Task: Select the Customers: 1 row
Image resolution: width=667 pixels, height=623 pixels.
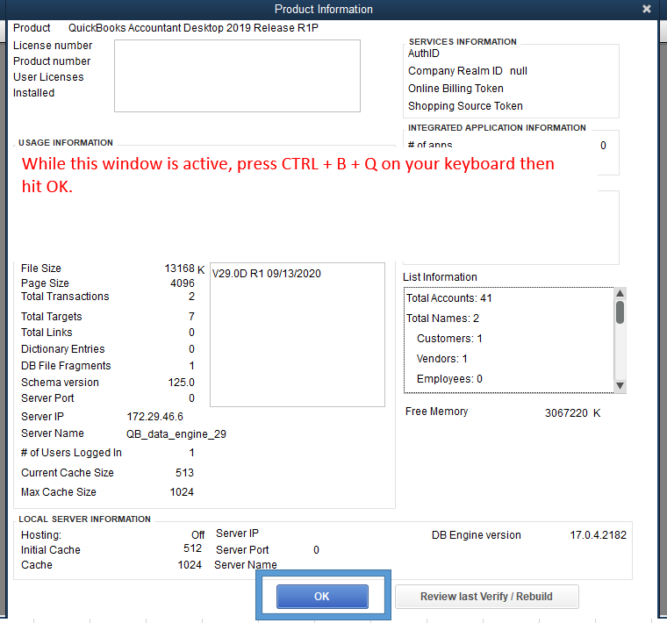Action: point(449,339)
